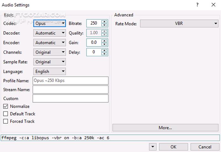221x152 pixels.
Task: Open the Sample Rate dropdown
Action: (x=50, y=62)
